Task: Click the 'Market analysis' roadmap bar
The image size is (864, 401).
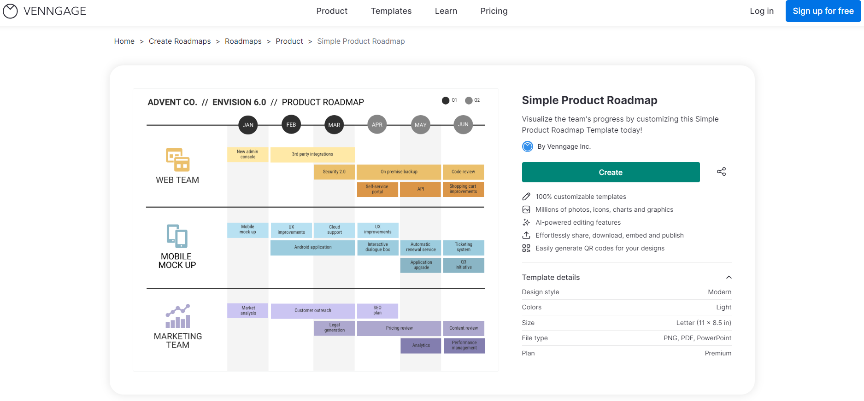Action: (248, 311)
